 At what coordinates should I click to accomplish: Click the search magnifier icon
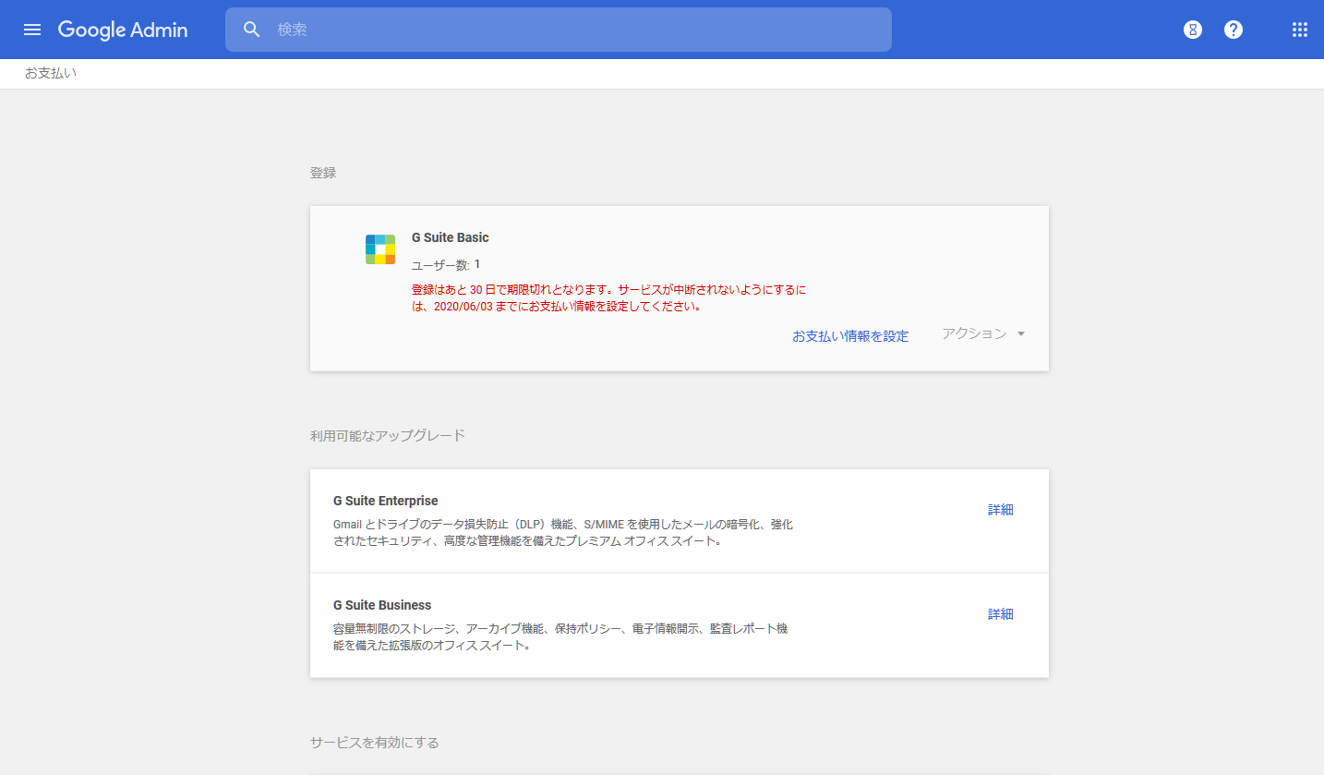point(252,30)
